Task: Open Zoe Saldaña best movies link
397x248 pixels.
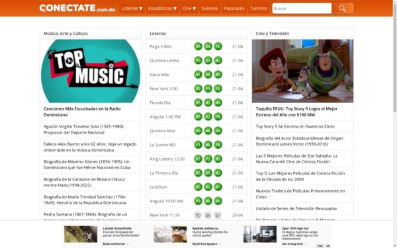Action: [x=296, y=159]
